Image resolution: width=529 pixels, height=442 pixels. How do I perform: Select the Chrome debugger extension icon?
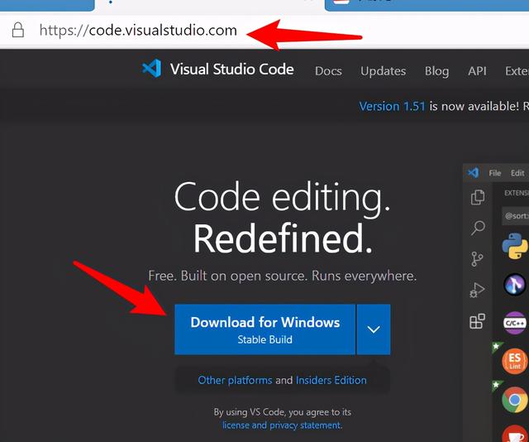point(515,400)
